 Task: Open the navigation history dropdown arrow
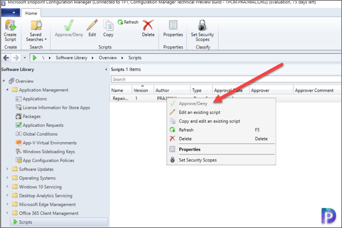pyautogui.click(x=25, y=58)
